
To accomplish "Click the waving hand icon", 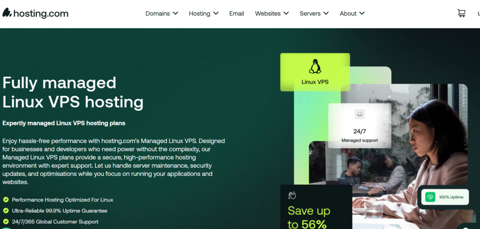I will point(292,195).
